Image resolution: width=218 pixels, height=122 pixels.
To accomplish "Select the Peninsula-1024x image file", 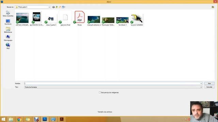I will pyautogui.click(x=108, y=20).
